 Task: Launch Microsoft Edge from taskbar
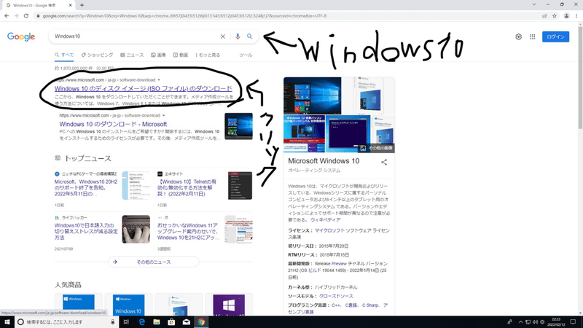click(x=141, y=322)
